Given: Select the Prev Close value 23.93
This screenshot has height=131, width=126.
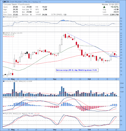Looking at the screenshot, I should [15, 14].
